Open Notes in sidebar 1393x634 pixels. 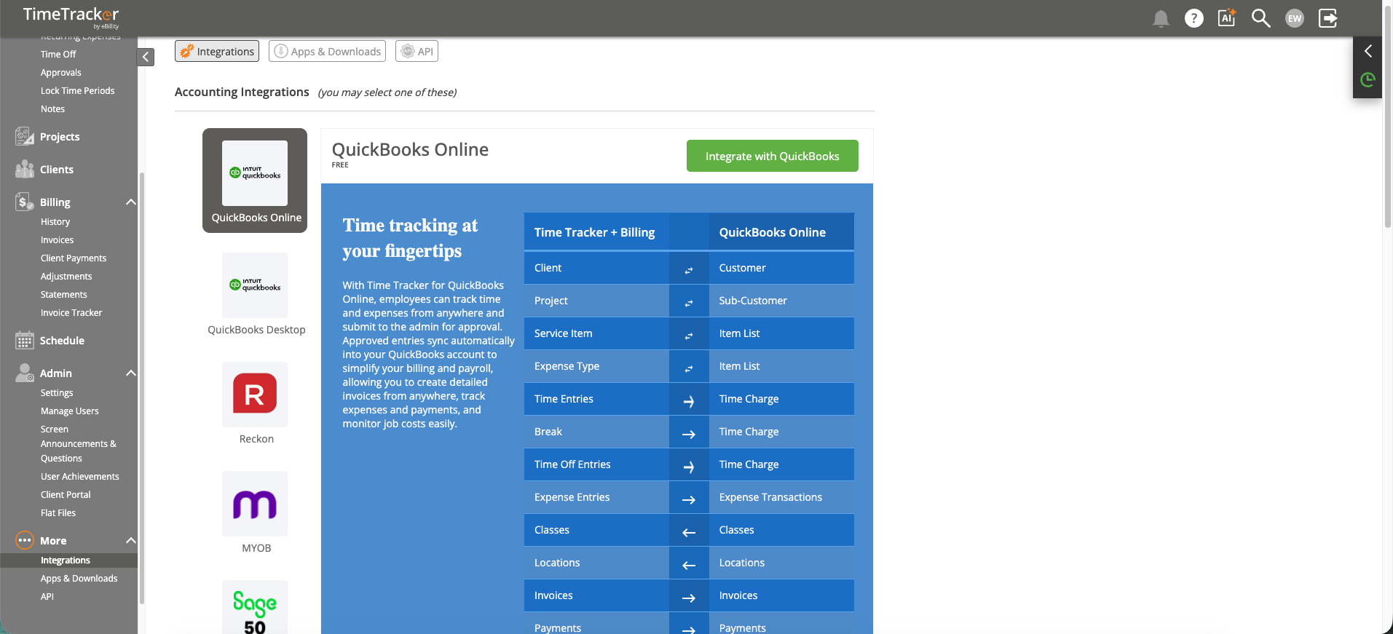pyautogui.click(x=52, y=109)
